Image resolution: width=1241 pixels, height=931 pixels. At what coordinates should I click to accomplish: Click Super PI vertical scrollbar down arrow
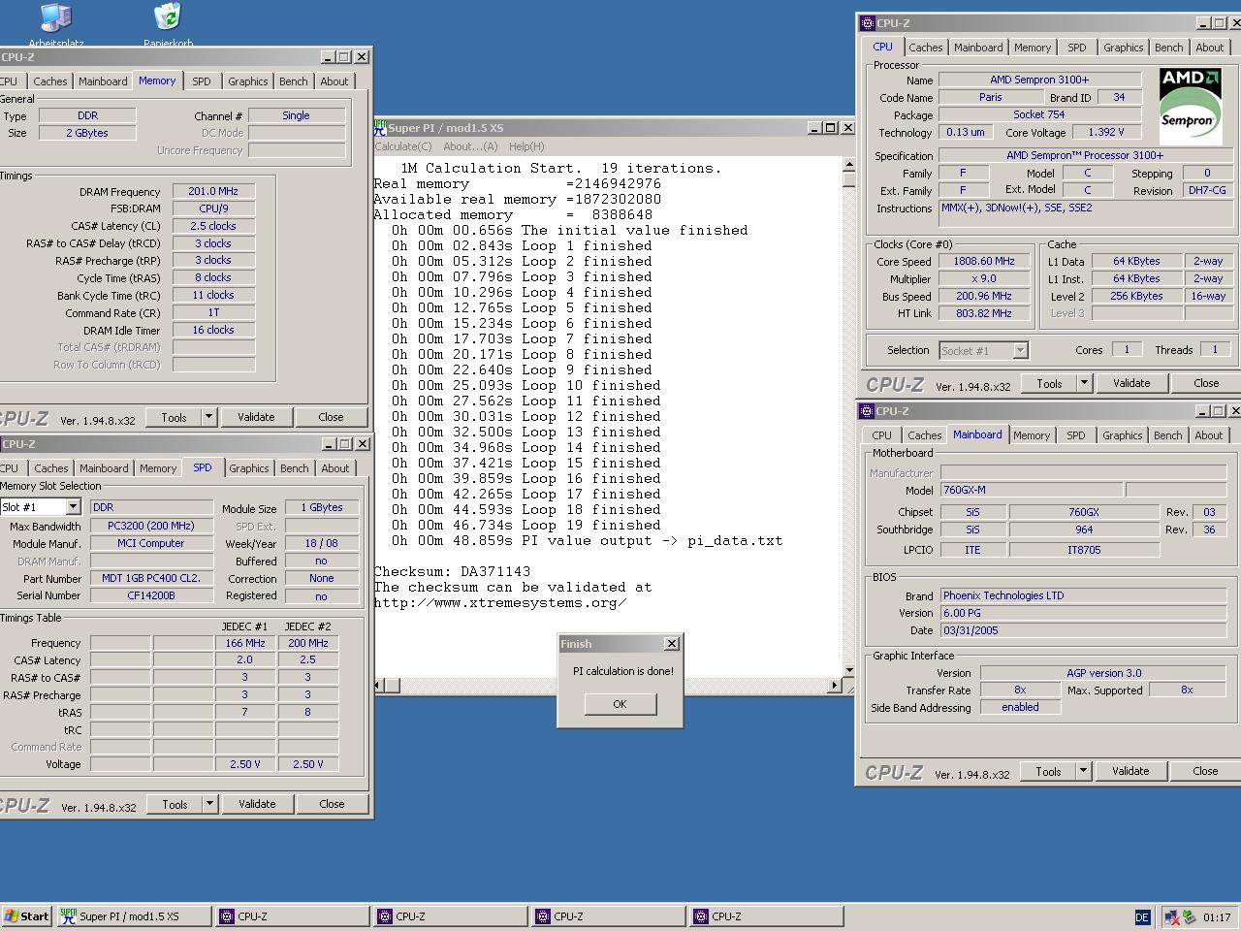(848, 669)
